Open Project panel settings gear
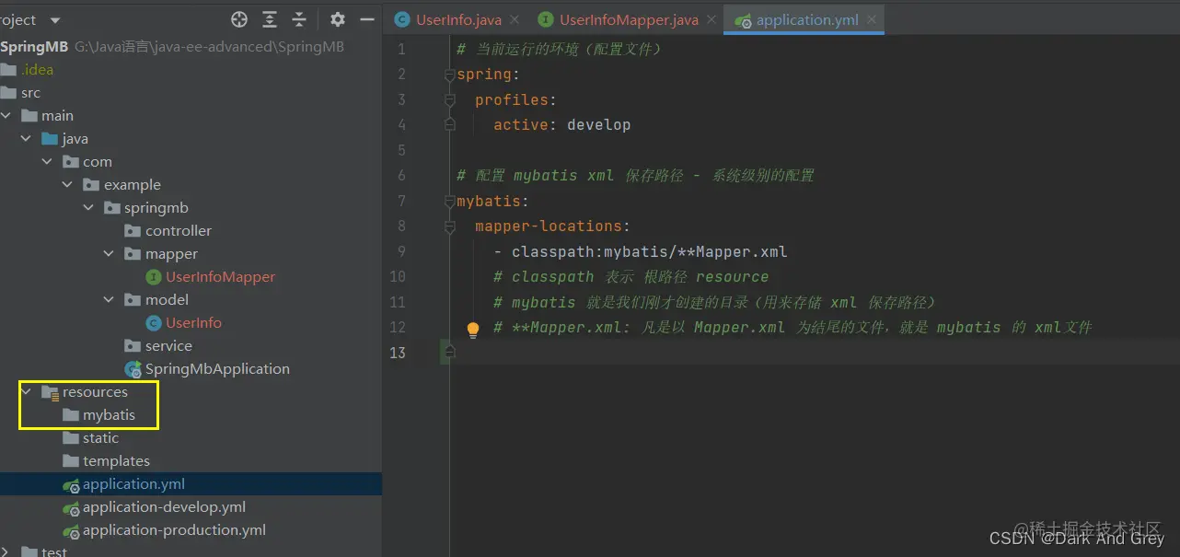The width and height of the screenshot is (1180, 557). (338, 19)
